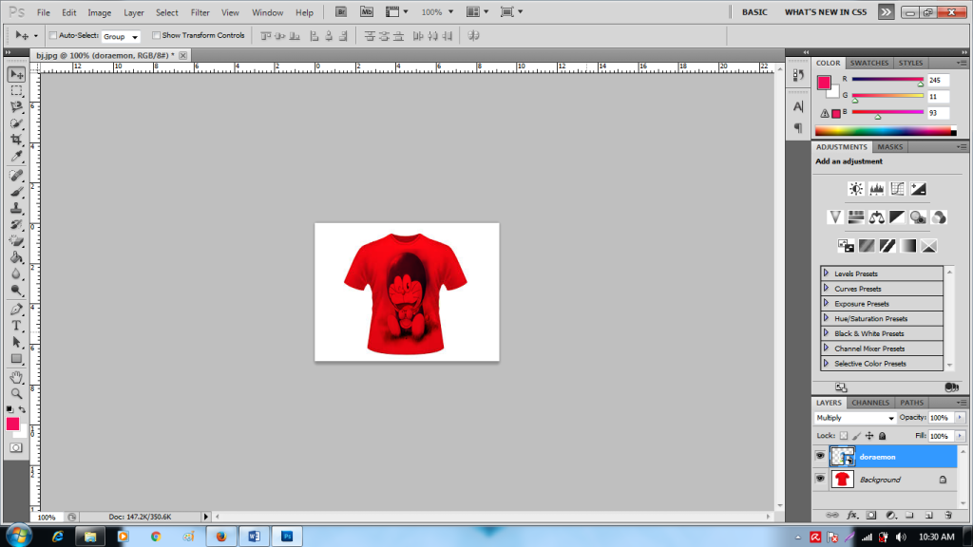Check Show Transform Controls
The image size is (973, 547).
156,35
